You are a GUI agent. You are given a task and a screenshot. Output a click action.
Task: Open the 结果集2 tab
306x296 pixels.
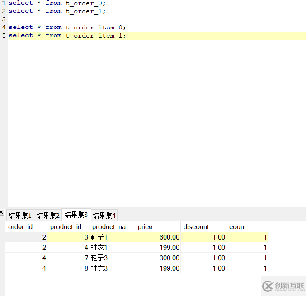[48, 216]
